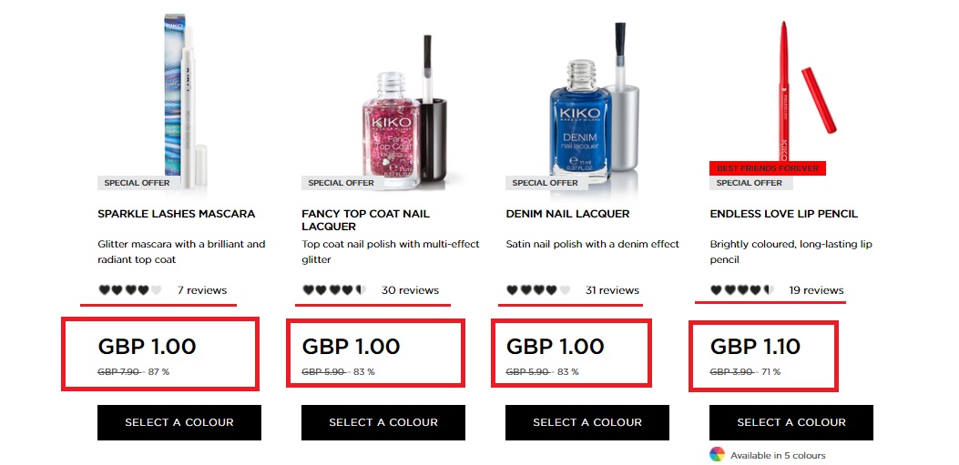Viewport: 959px width, 465px height.
Task: Click the multicolour wheel icon near 'Available in 5 colours'
Action: (717, 455)
